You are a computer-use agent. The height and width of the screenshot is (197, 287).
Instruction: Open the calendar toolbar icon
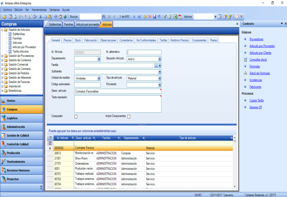(x=10, y=17)
